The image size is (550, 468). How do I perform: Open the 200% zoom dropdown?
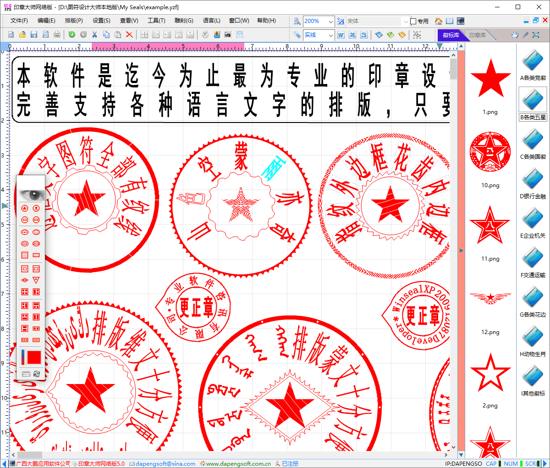330,21
